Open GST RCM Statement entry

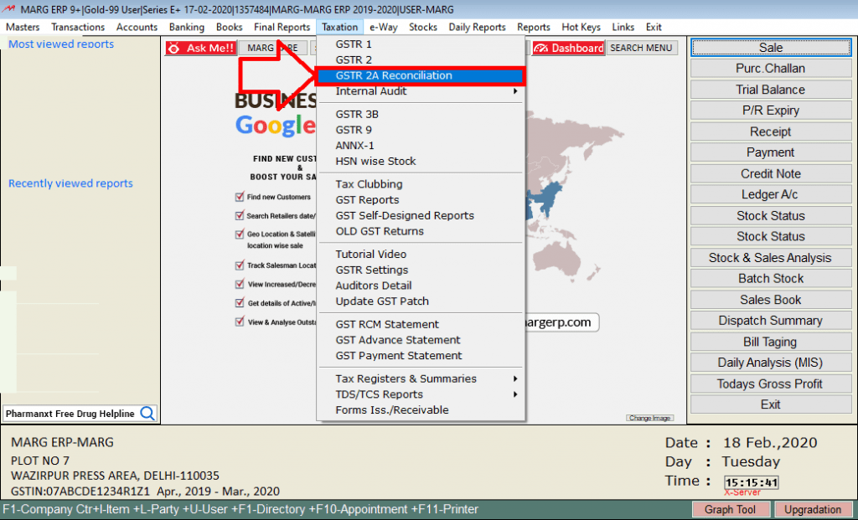pyautogui.click(x=421, y=324)
